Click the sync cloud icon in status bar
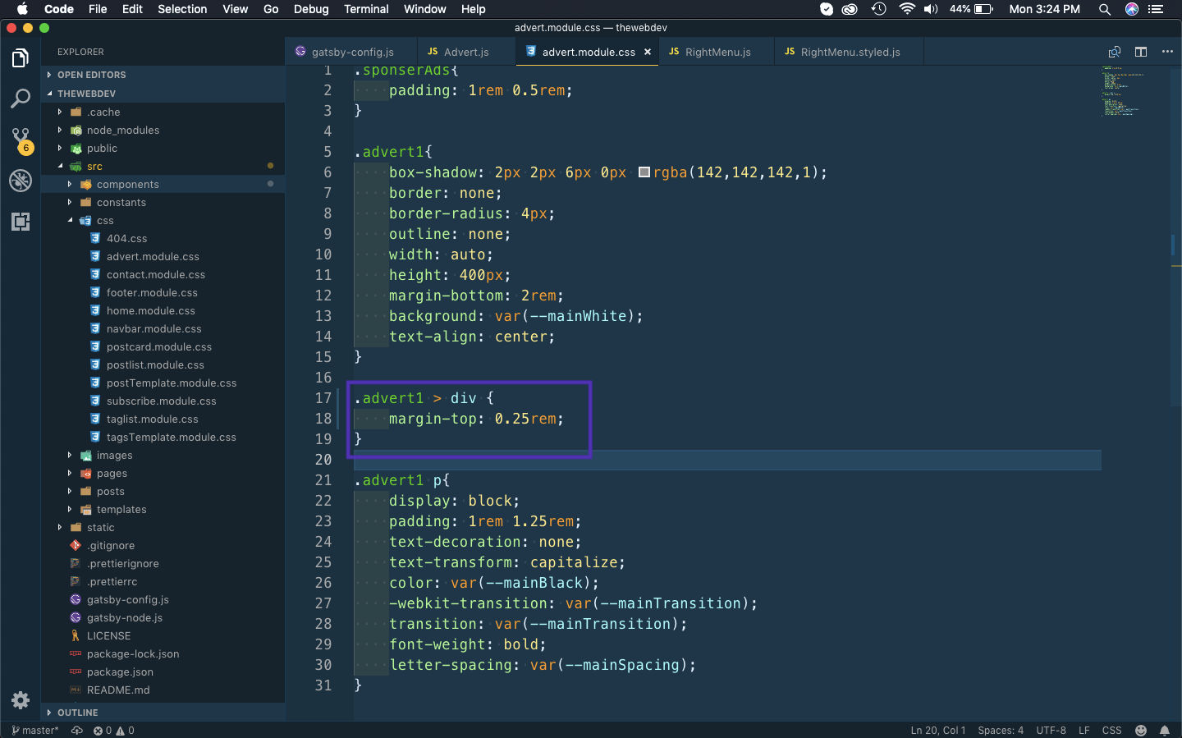1182x738 pixels. pos(77,730)
